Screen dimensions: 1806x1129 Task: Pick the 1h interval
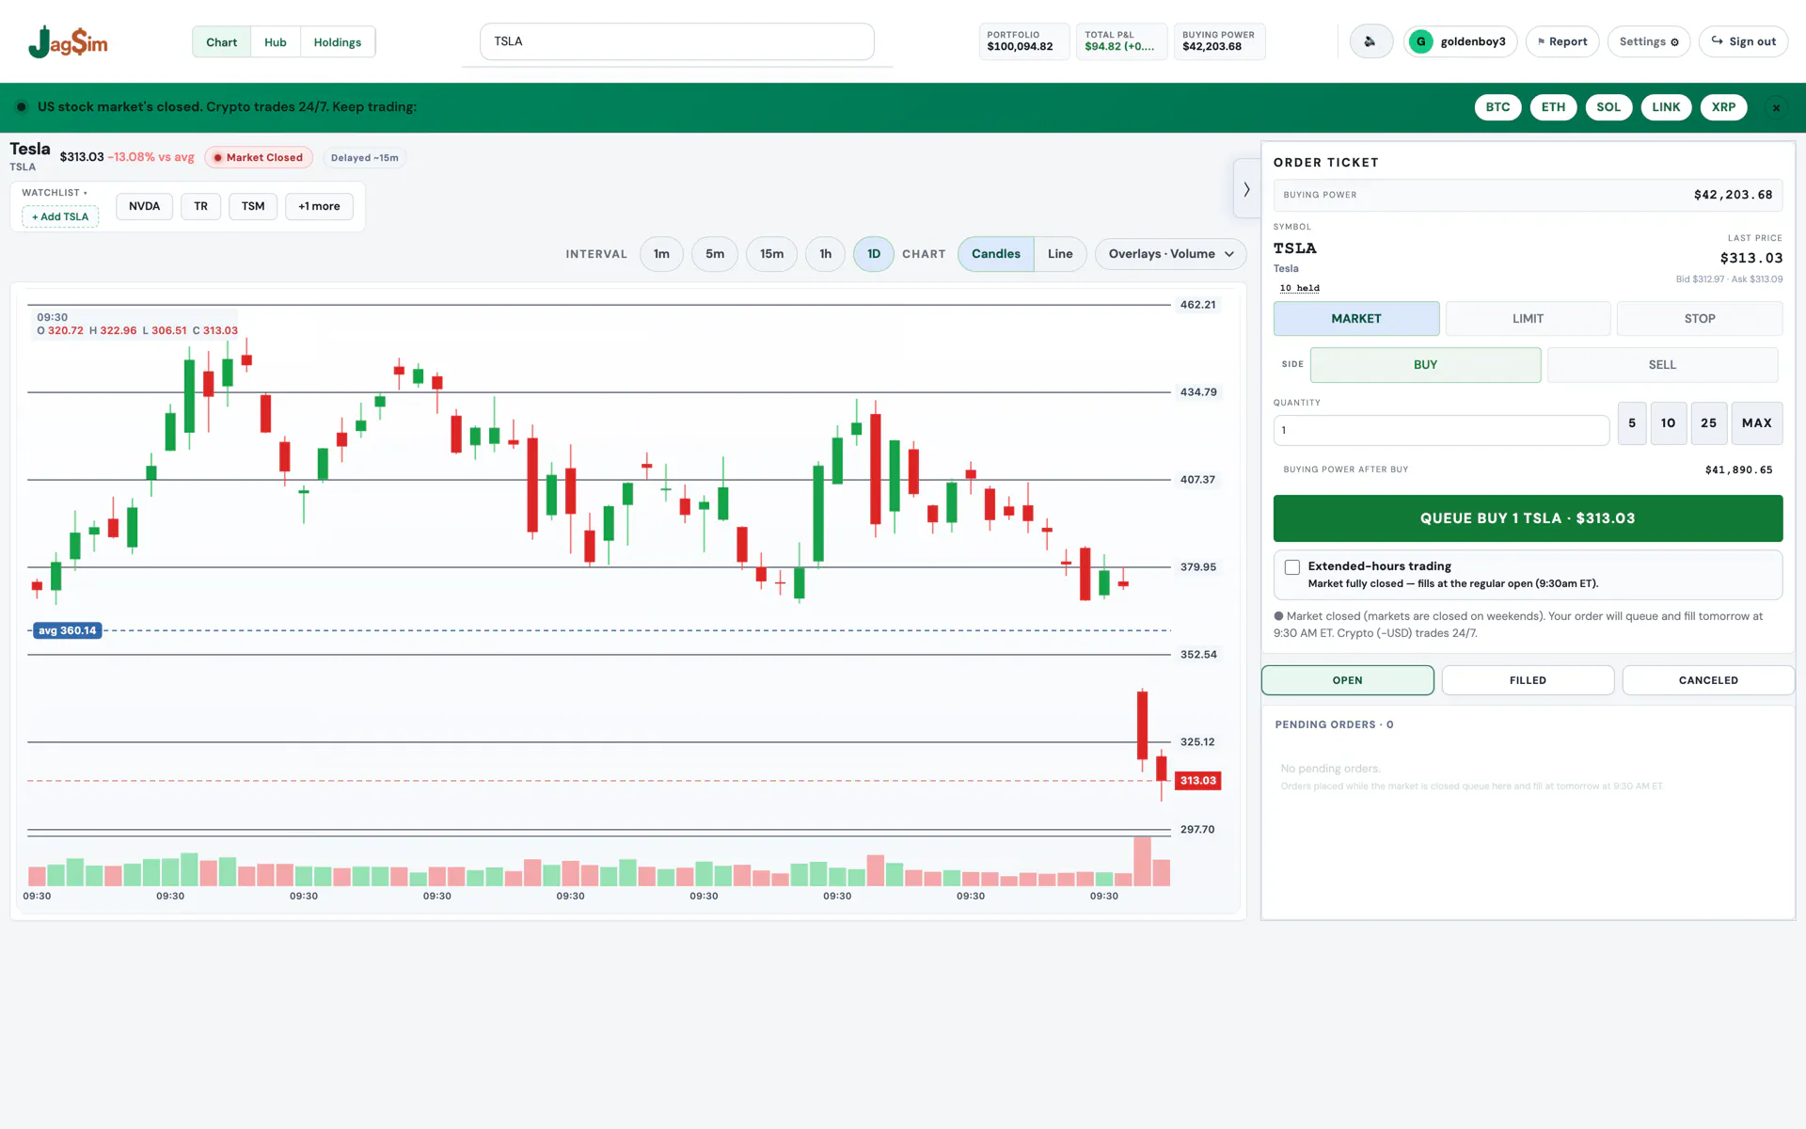pyautogui.click(x=825, y=254)
